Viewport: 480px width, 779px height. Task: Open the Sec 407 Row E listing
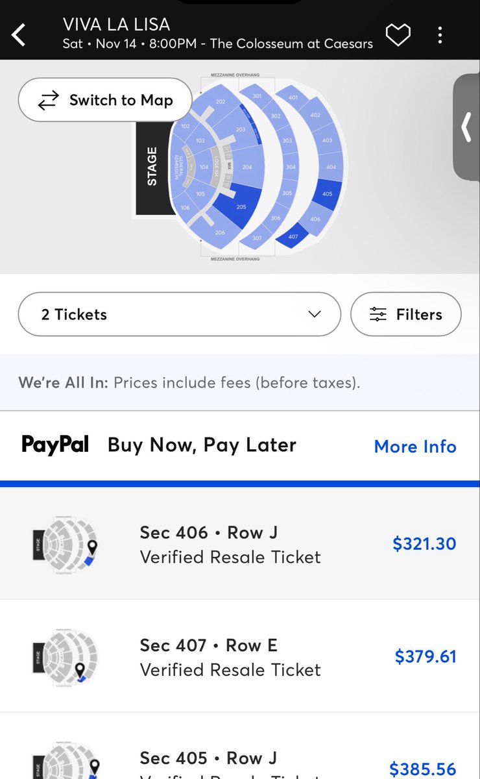(240, 656)
